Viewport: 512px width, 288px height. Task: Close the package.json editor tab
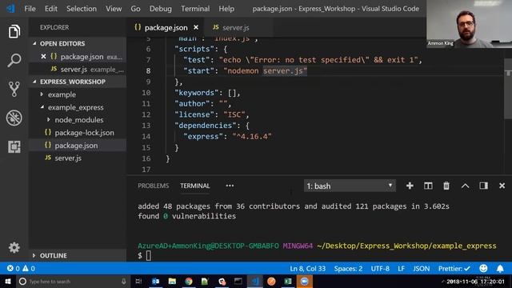(x=195, y=27)
